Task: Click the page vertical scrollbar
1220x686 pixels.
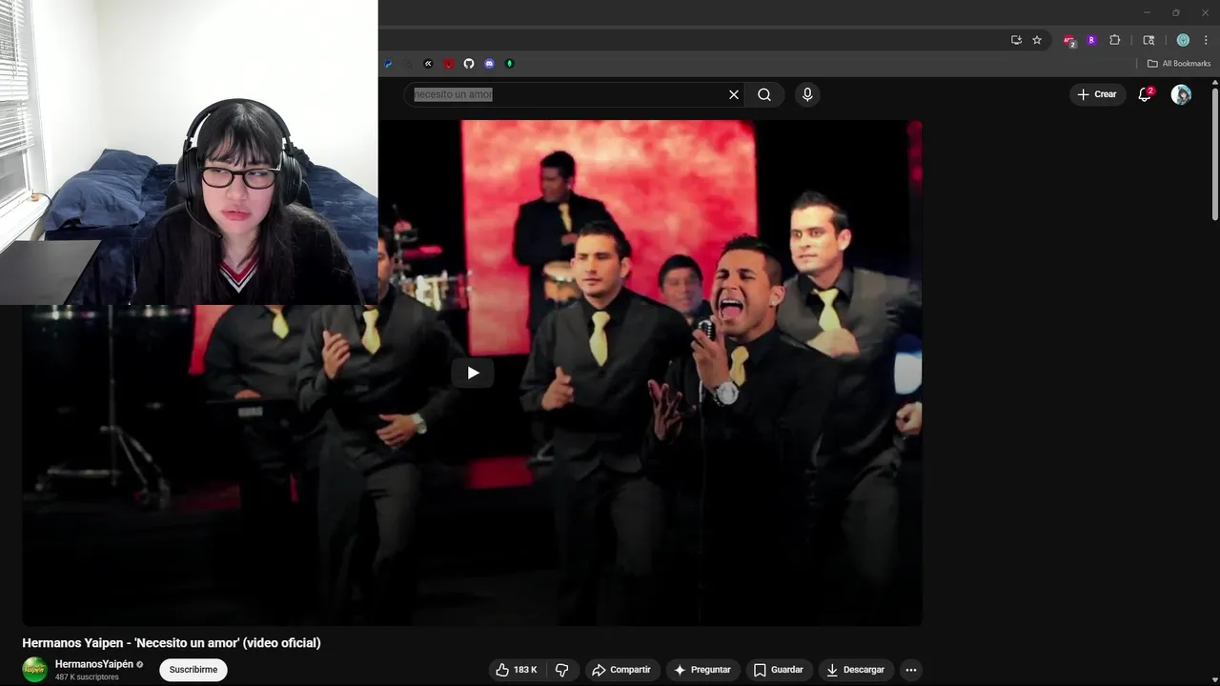Action: coord(1215,152)
